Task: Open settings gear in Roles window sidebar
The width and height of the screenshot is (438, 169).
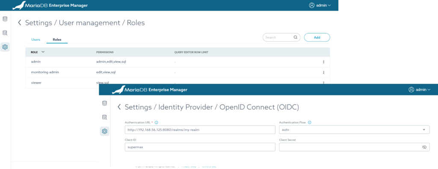Action: [x=5, y=47]
